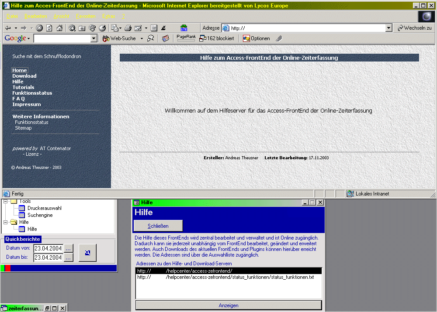Print the page with the printer icon

click(128, 28)
